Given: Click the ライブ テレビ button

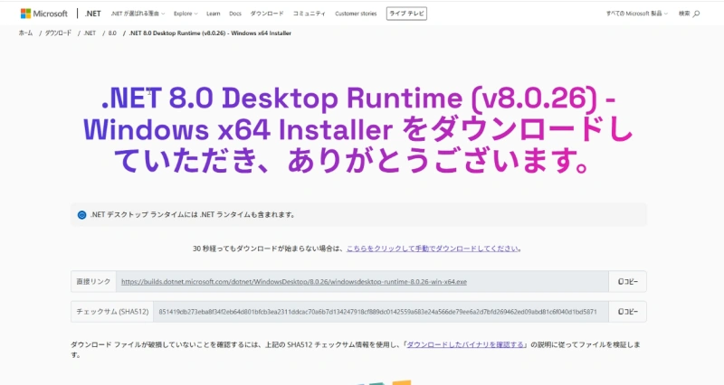Looking at the screenshot, I should tap(406, 14).
